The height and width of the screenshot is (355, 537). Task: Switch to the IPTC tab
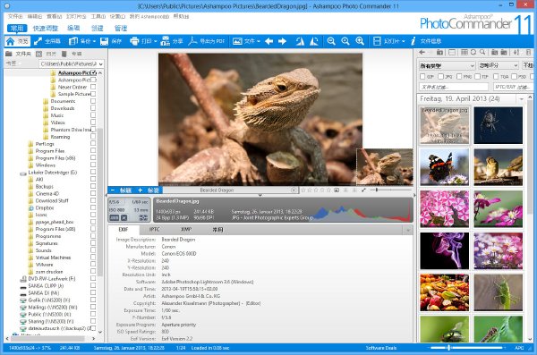[155, 229]
